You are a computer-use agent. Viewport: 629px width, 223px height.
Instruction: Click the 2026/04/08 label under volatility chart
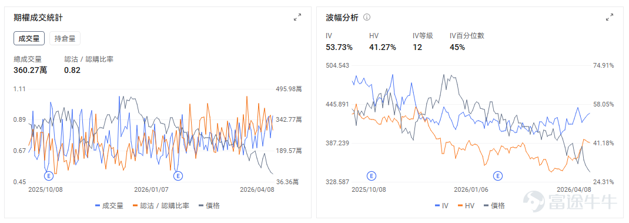(x=574, y=189)
